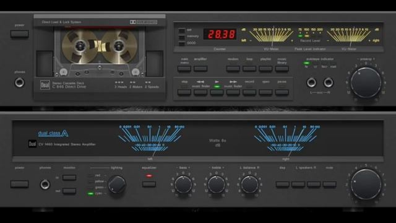Adjust the treble knob
This screenshot has height=223, width=396.
click(217, 185)
